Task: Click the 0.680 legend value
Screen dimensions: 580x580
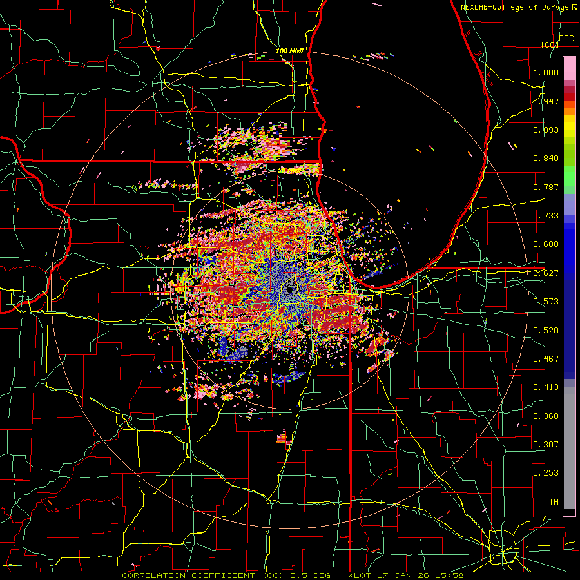Action: pyautogui.click(x=546, y=244)
